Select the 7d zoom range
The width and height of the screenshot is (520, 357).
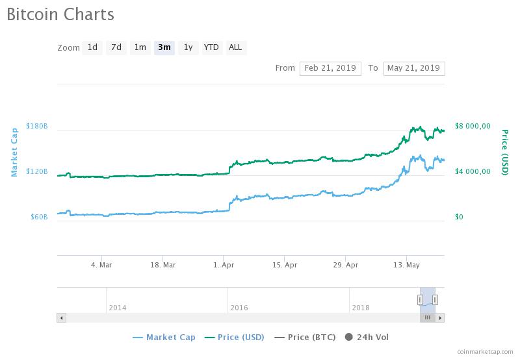pos(116,47)
